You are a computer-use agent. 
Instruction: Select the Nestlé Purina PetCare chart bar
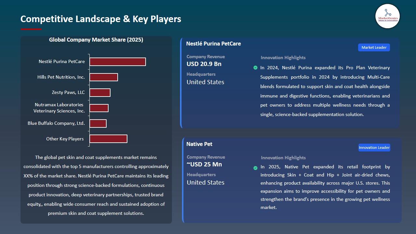(118, 62)
